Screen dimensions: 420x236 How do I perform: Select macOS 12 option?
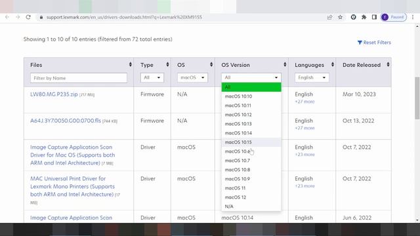[251, 197]
